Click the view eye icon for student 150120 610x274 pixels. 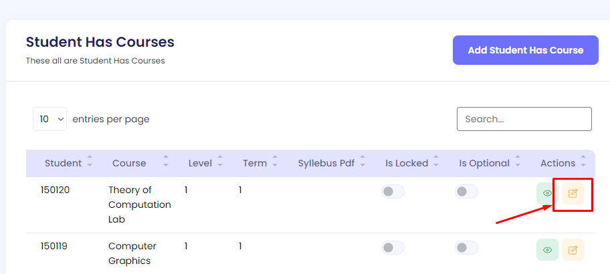click(547, 194)
